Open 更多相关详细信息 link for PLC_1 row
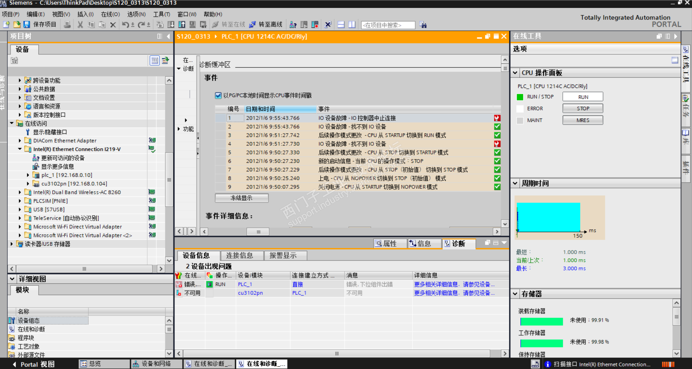This screenshot has width=692, height=369. pos(454,285)
